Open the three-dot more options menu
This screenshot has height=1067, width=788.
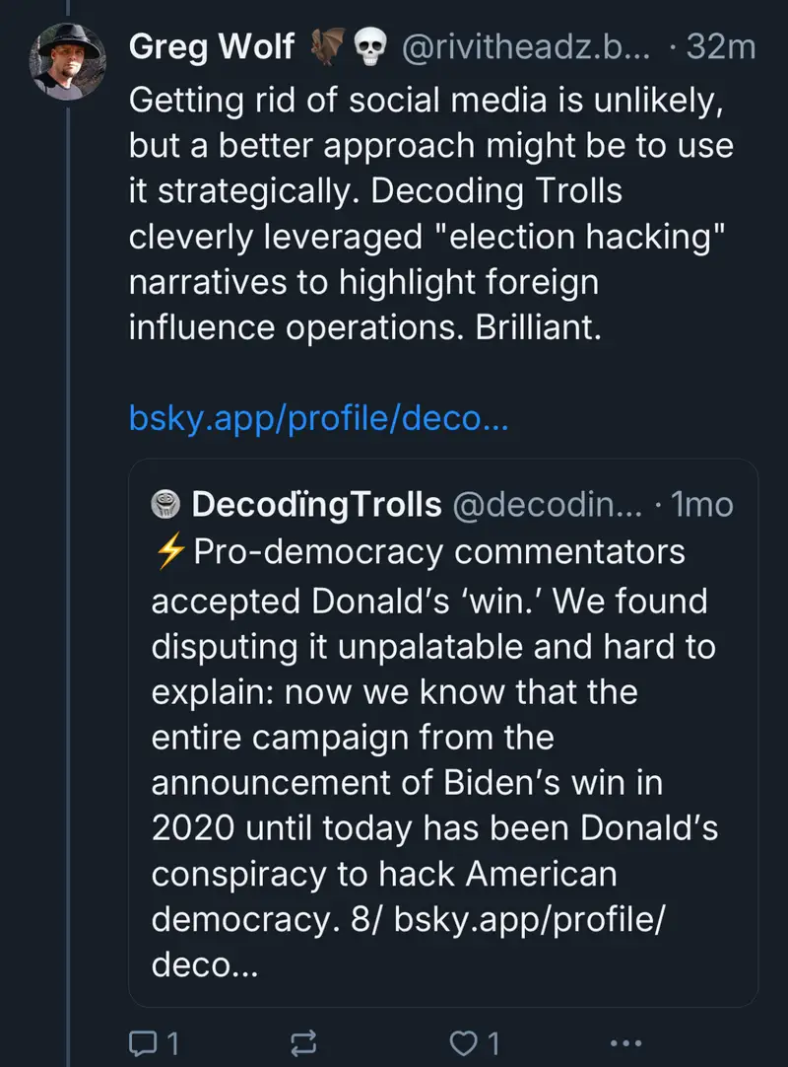pyautogui.click(x=626, y=1042)
